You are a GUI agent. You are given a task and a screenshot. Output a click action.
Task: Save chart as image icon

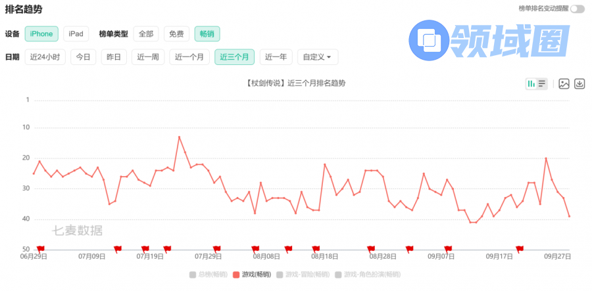click(564, 83)
